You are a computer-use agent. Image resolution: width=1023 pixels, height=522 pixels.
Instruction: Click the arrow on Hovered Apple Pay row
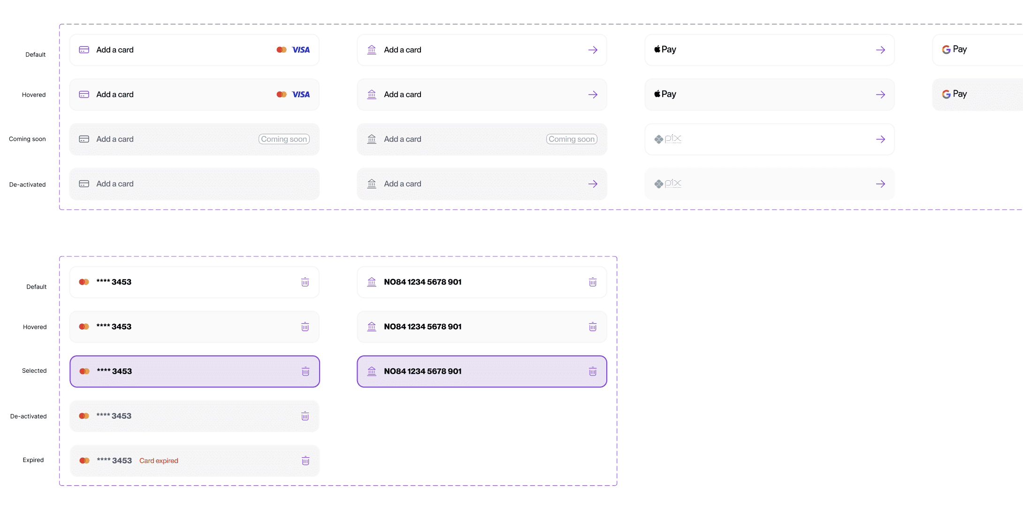[x=880, y=94]
